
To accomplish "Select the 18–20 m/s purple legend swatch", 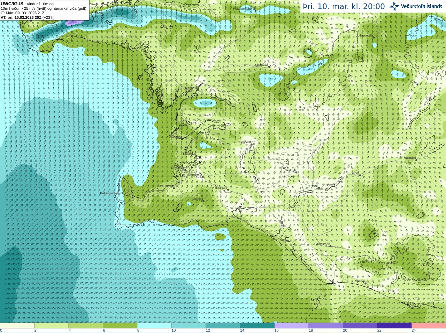I will click(x=326, y=326).
